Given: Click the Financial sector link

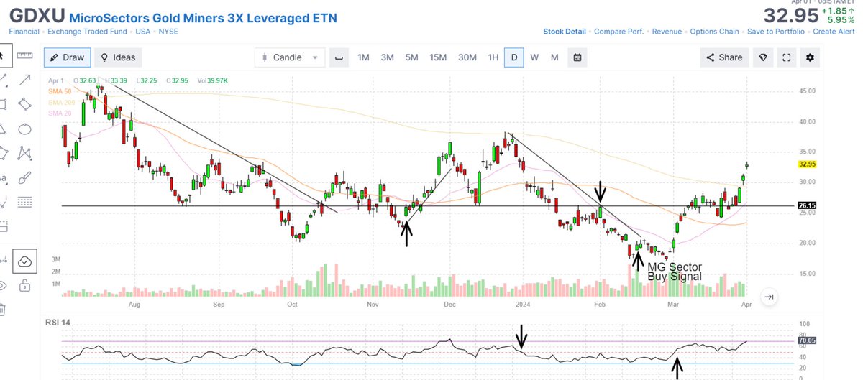Looking at the screenshot, I should pos(23,32).
